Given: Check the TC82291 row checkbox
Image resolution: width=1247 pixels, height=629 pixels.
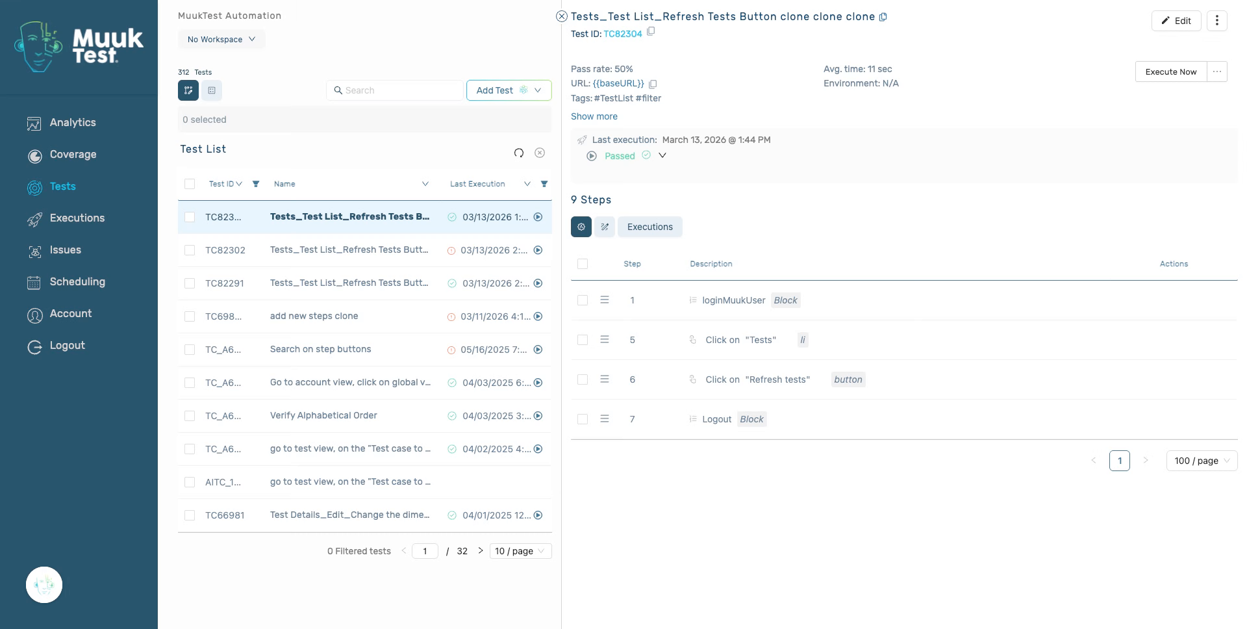Looking at the screenshot, I should (190, 283).
